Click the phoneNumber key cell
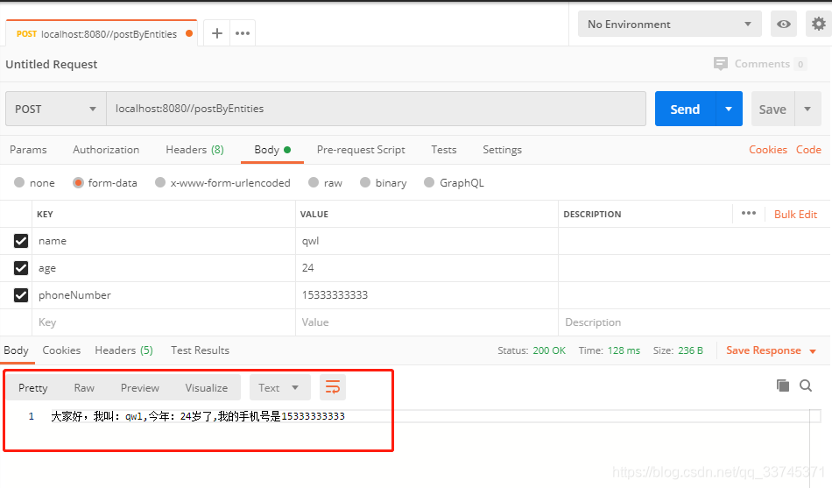Viewport: 832px width, 488px height. pos(164,295)
